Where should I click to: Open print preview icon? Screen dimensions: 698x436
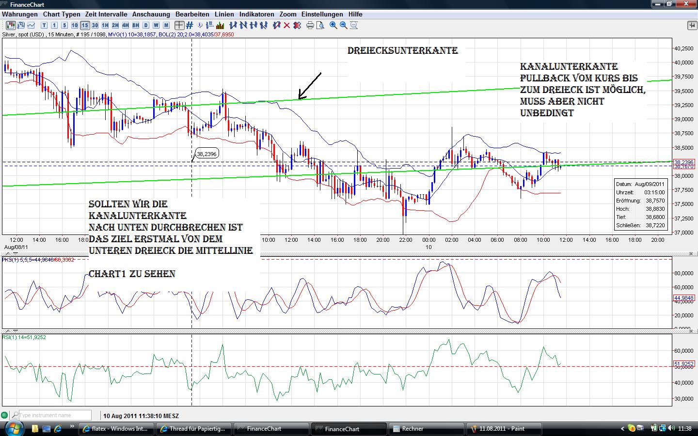click(x=320, y=25)
